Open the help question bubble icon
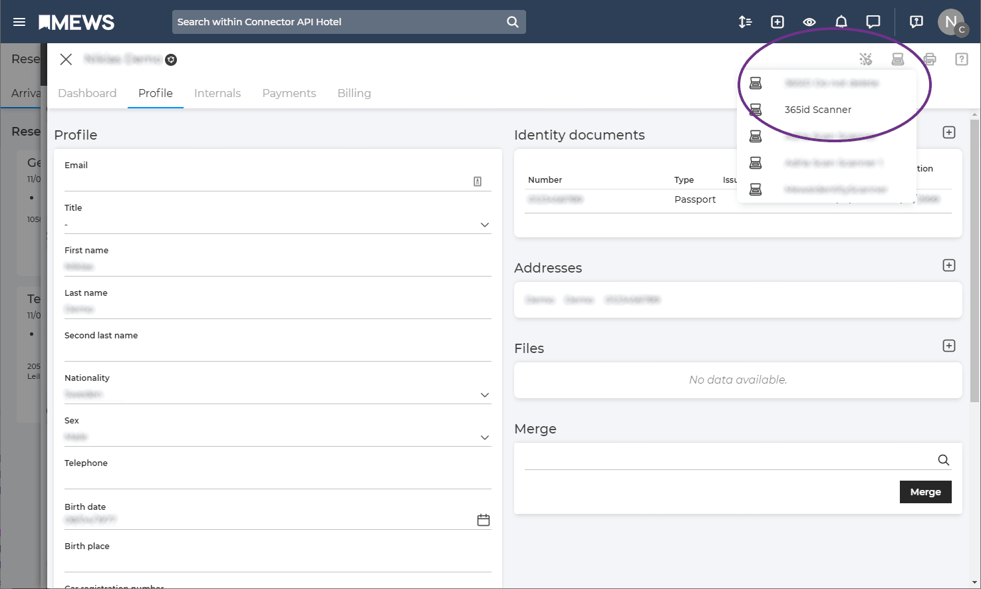This screenshot has height=589, width=981. [x=916, y=22]
